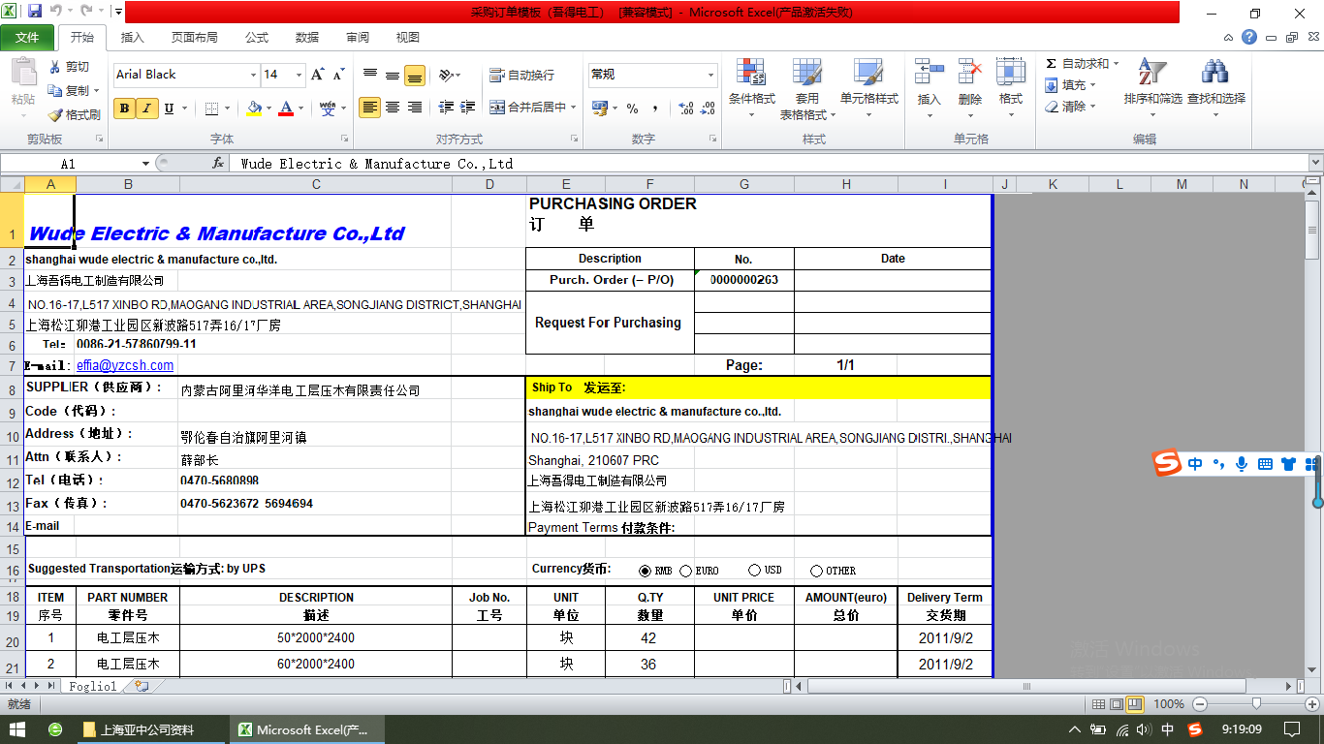Switch to the Insert ribbon tab
The image size is (1324, 744).
click(132, 38)
